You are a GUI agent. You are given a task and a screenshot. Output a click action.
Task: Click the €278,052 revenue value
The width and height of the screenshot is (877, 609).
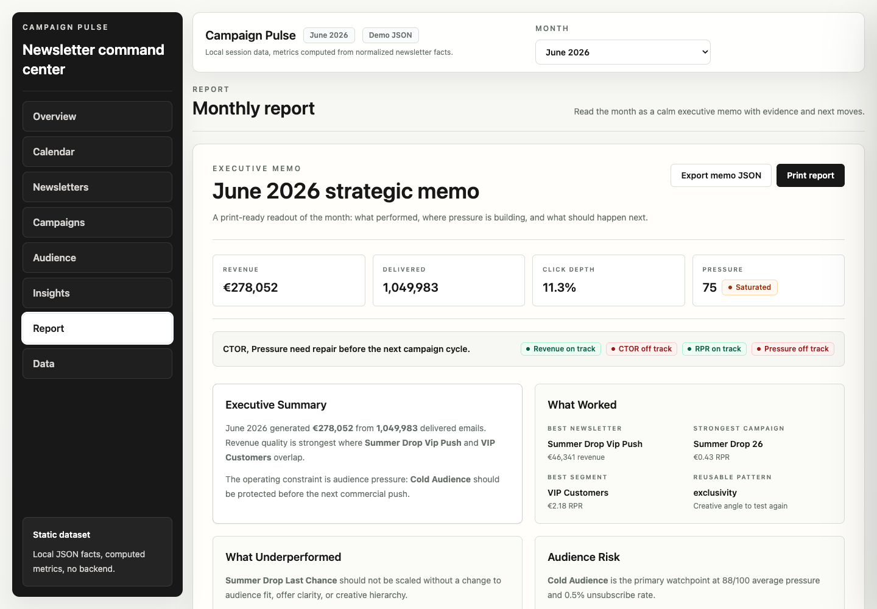[250, 287]
